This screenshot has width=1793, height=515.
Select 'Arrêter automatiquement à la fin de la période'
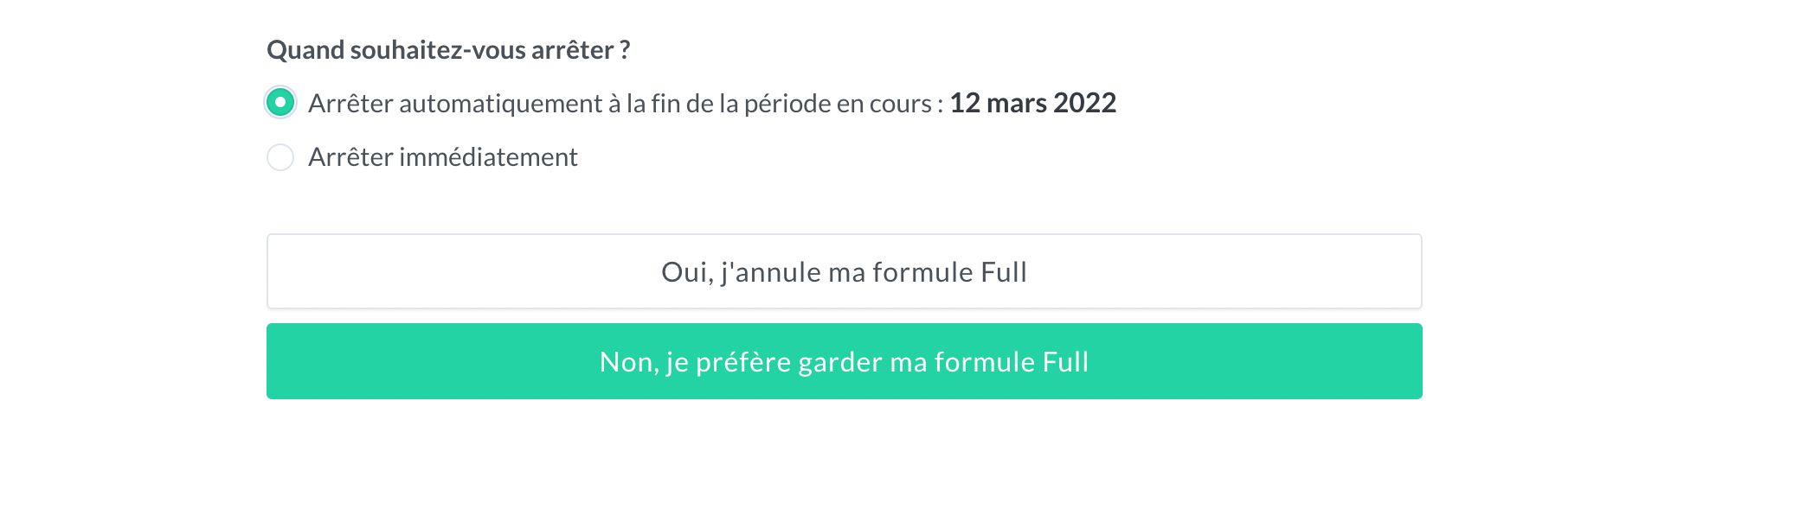(x=280, y=102)
